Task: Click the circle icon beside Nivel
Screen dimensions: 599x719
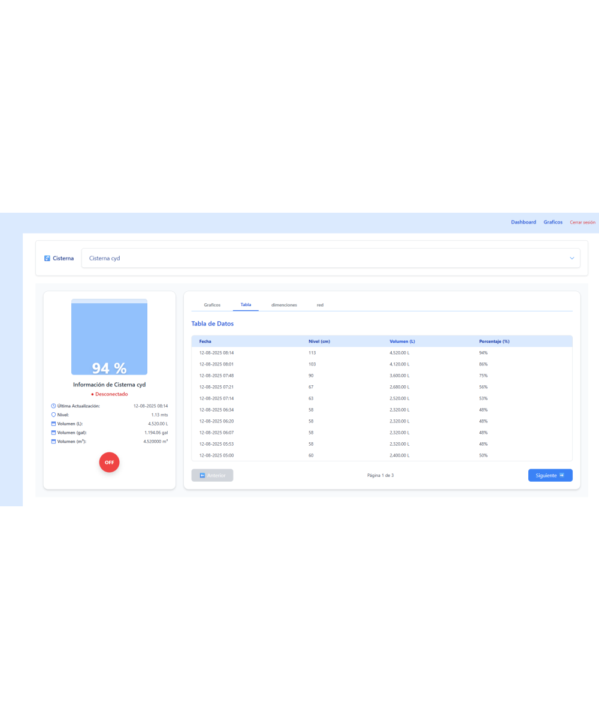Action: (53, 415)
